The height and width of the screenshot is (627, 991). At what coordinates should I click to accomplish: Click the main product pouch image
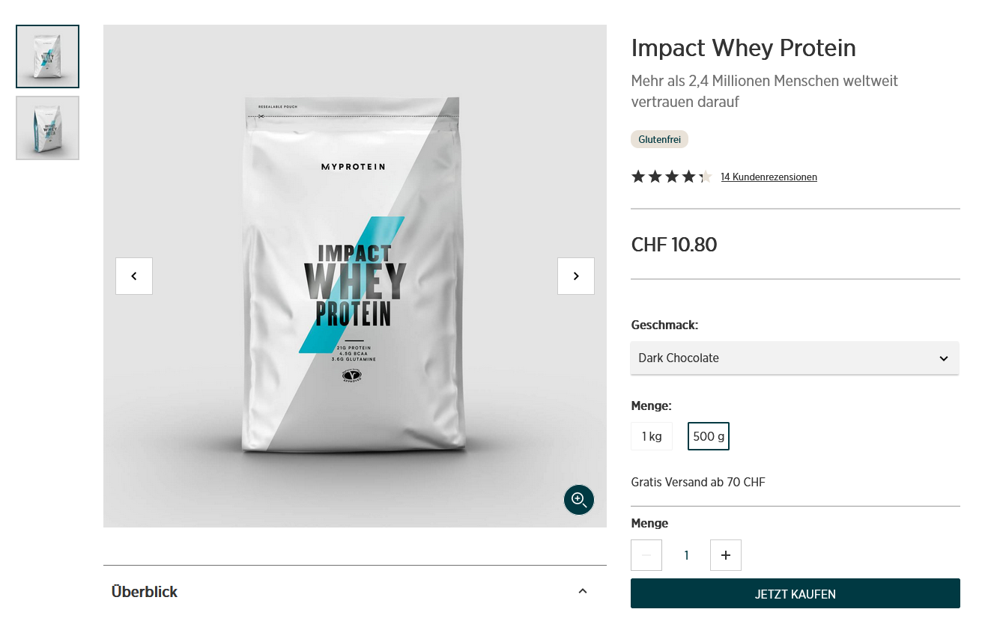(353, 275)
